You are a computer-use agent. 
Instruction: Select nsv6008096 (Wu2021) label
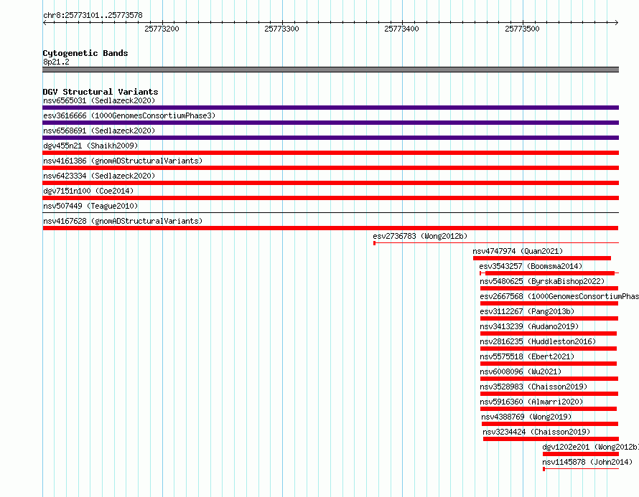click(x=521, y=371)
